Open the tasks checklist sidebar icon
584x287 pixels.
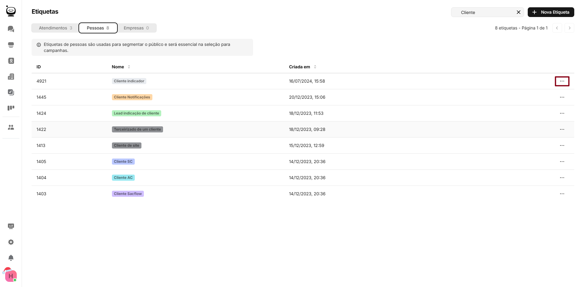(11, 92)
